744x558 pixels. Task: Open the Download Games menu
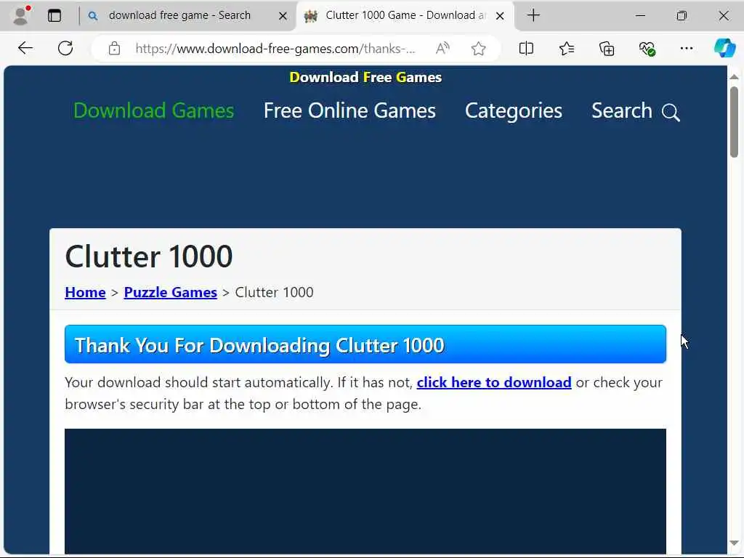pyautogui.click(x=154, y=110)
